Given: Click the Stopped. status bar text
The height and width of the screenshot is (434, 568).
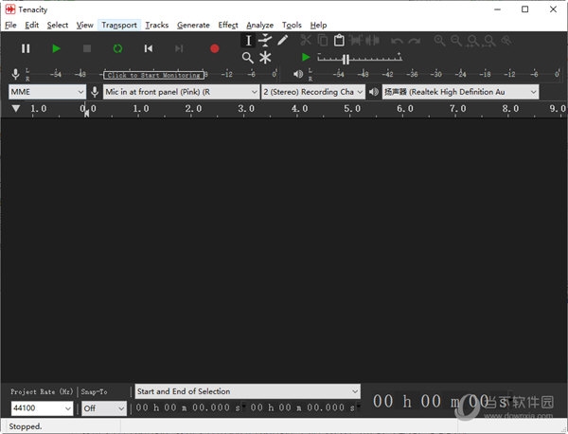Looking at the screenshot, I should pos(25,426).
